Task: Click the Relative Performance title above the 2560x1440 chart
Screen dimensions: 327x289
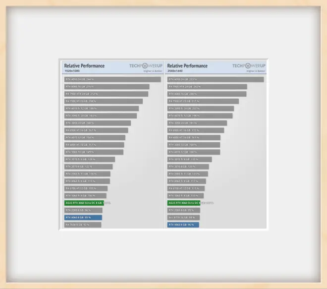Action: pos(187,65)
